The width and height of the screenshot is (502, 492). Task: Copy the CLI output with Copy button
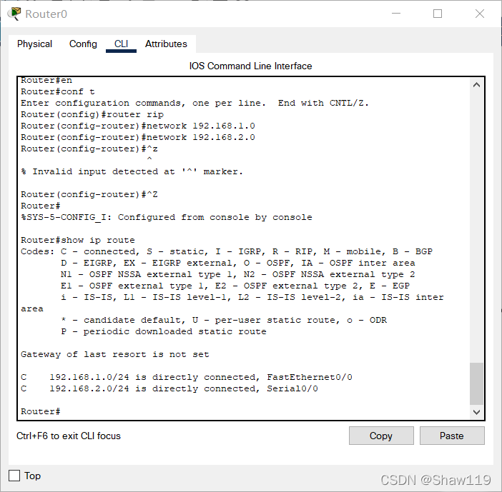tap(381, 436)
